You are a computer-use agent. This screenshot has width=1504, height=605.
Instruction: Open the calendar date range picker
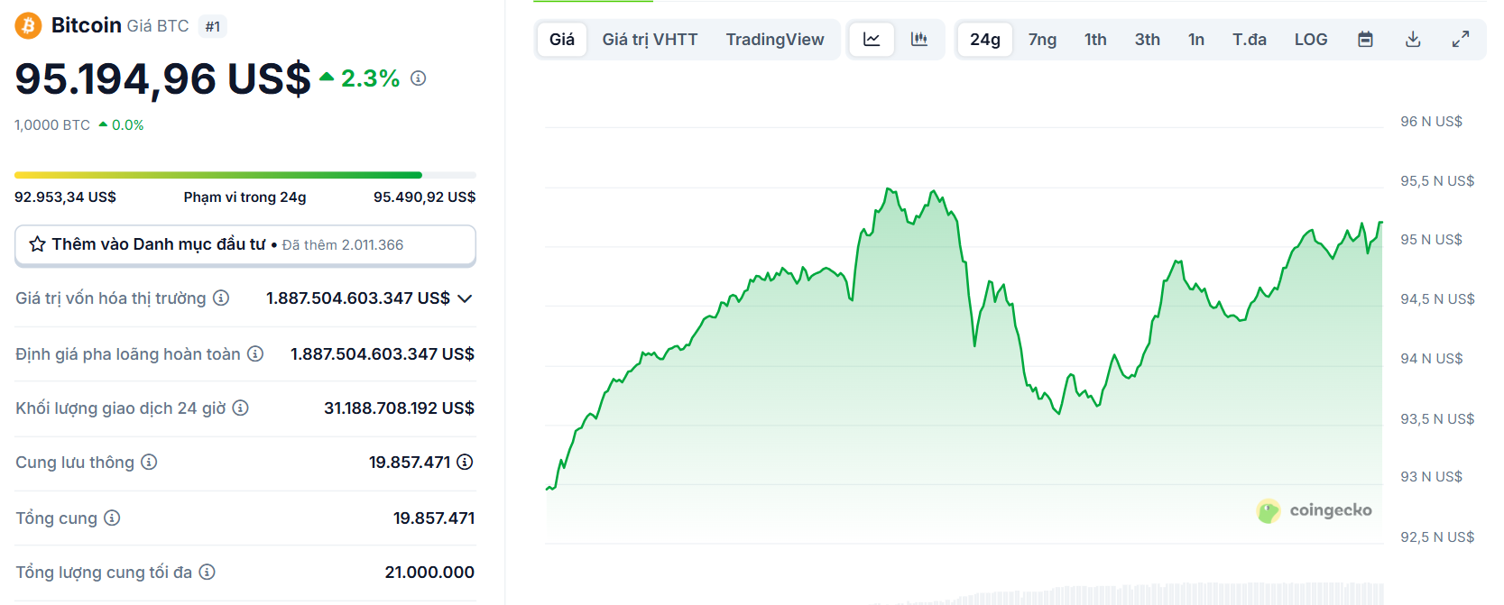pyautogui.click(x=1365, y=40)
